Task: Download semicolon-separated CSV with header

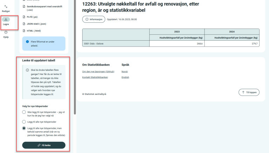Action: click(42, 8)
